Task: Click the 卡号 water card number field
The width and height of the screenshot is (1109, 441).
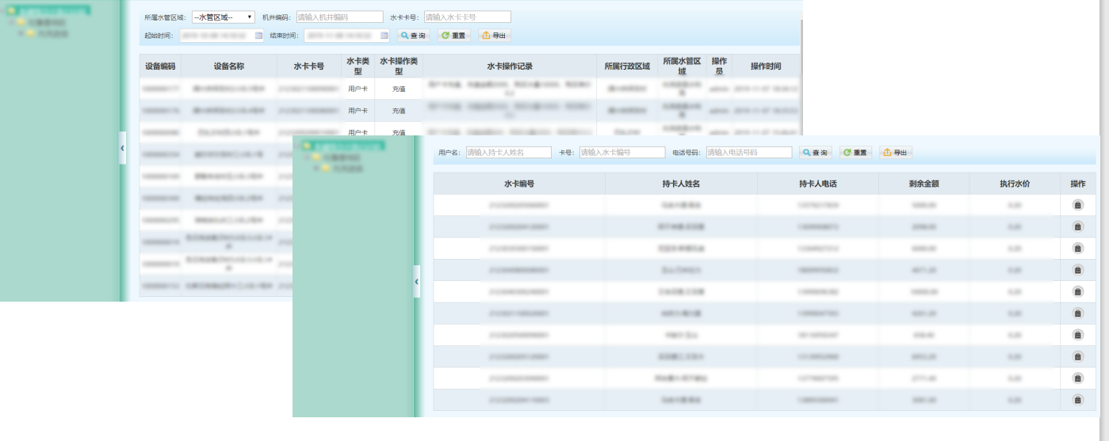Action: (x=622, y=152)
